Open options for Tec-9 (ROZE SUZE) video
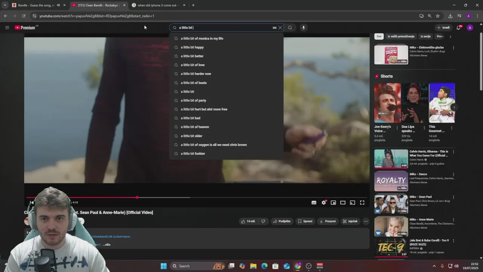 click(x=454, y=241)
